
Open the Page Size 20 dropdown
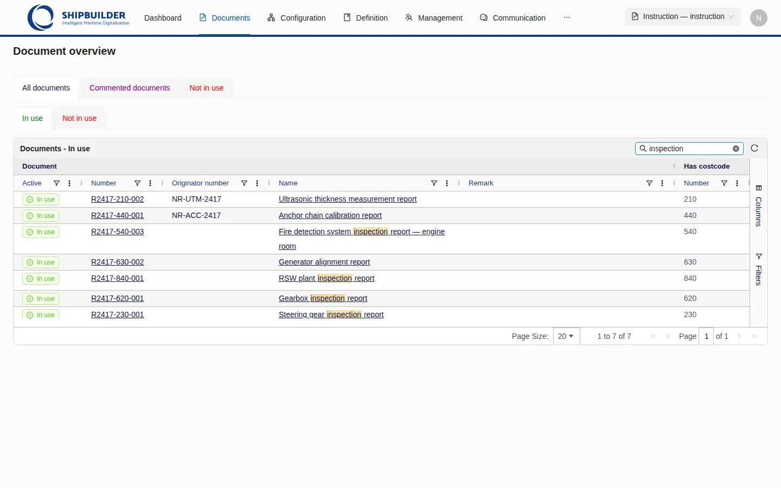567,336
